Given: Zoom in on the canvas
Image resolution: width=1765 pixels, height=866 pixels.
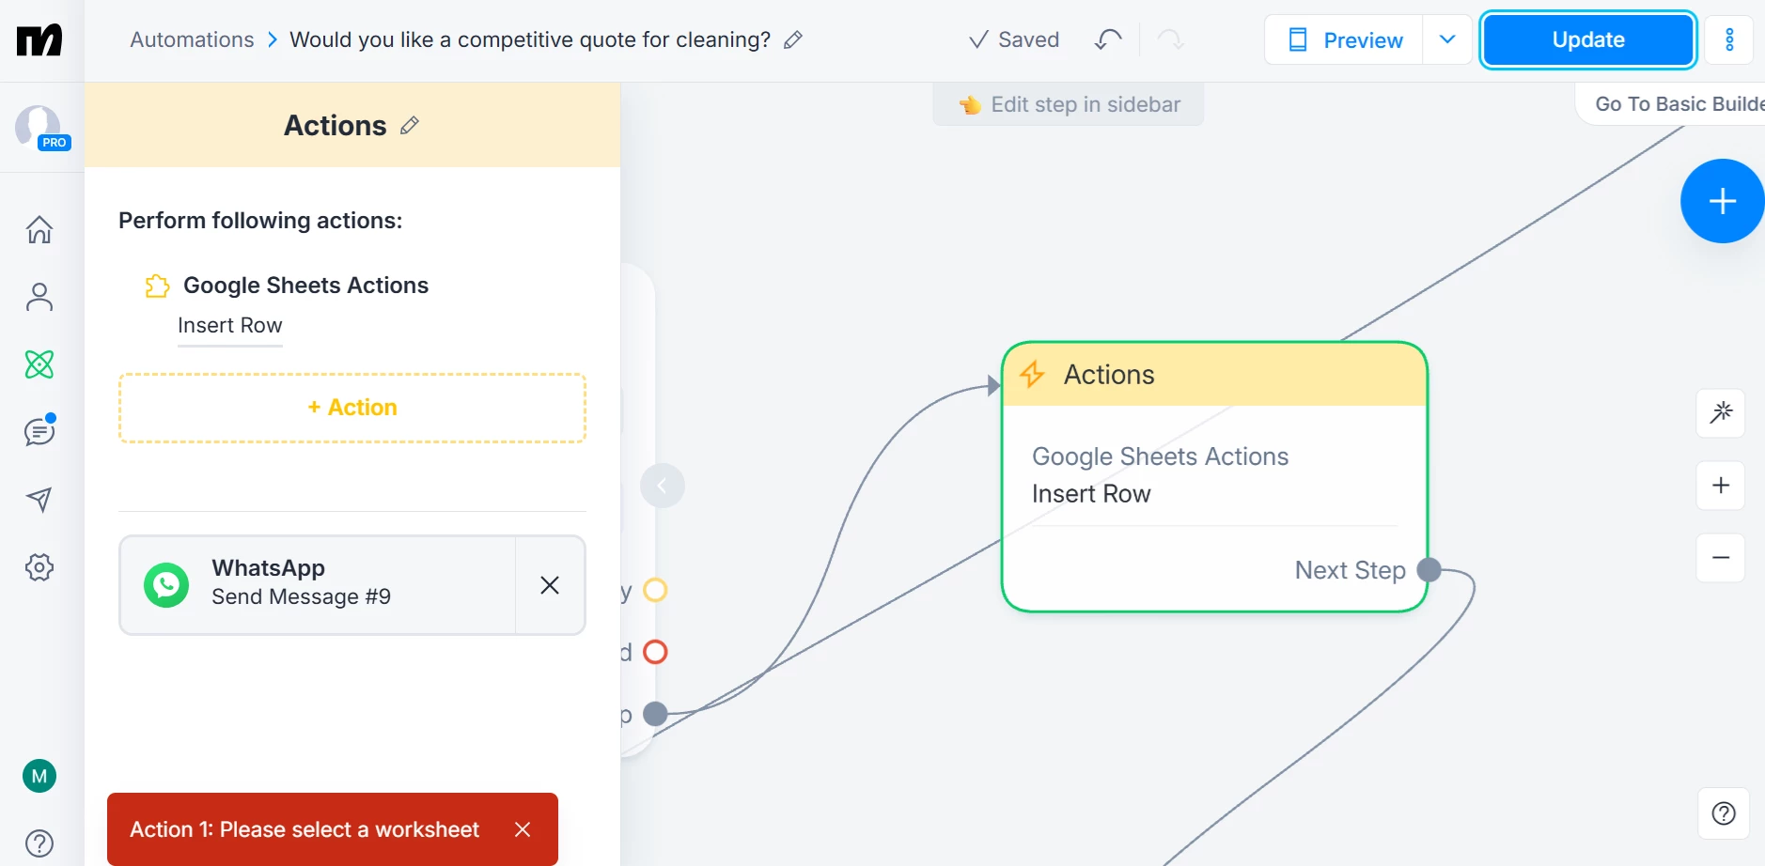Looking at the screenshot, I should point(1721,486).
